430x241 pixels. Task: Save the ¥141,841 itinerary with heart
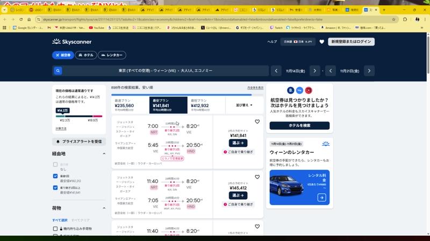[x=257, y=122]
